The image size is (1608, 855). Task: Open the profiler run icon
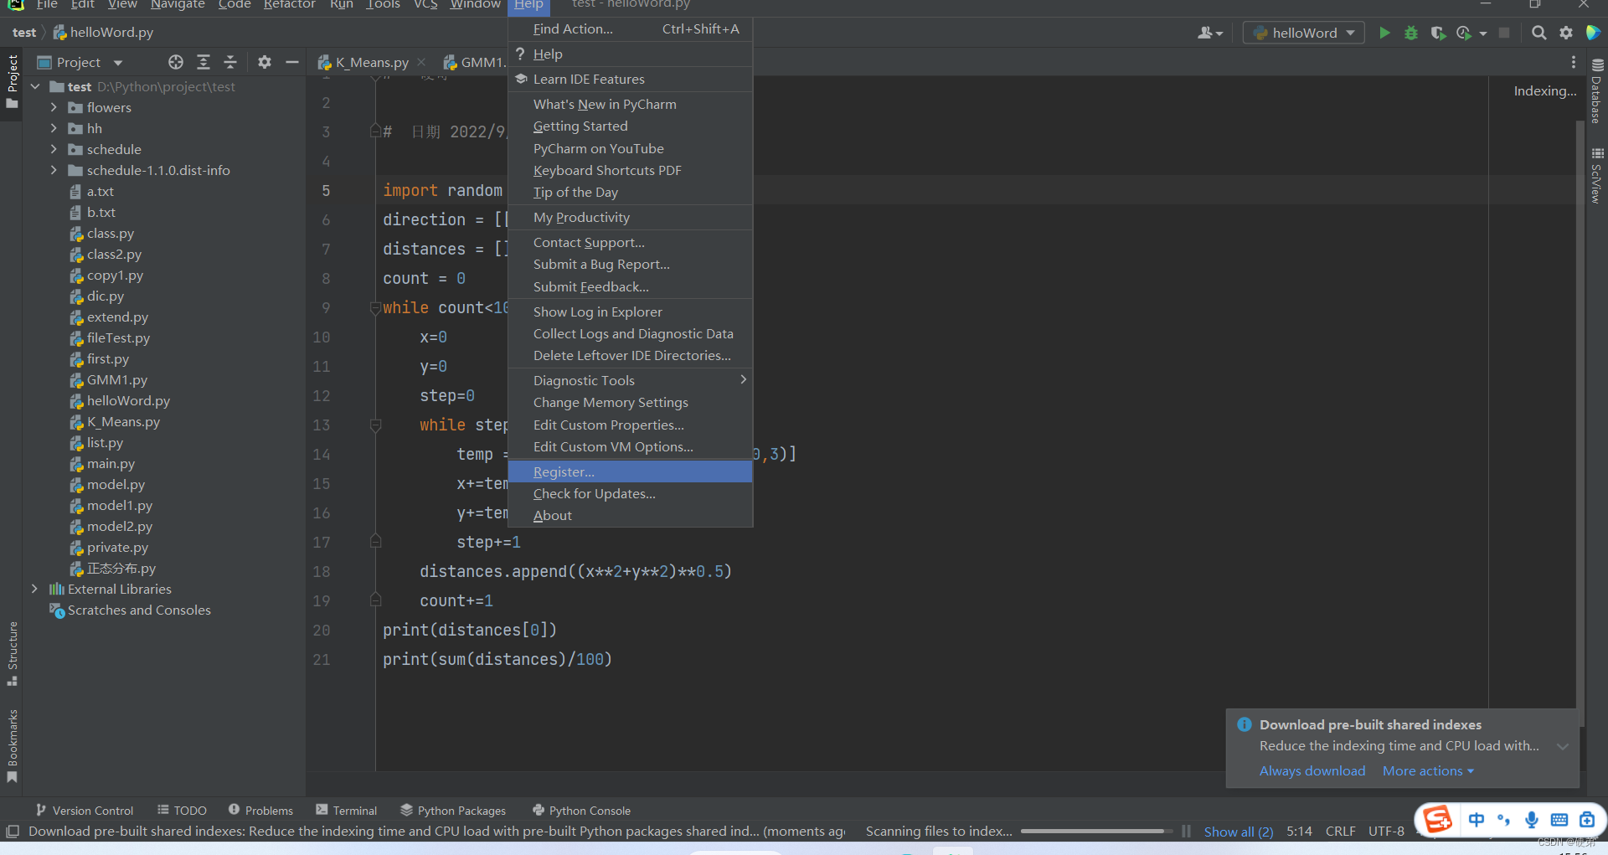(x=1464, y=33)
